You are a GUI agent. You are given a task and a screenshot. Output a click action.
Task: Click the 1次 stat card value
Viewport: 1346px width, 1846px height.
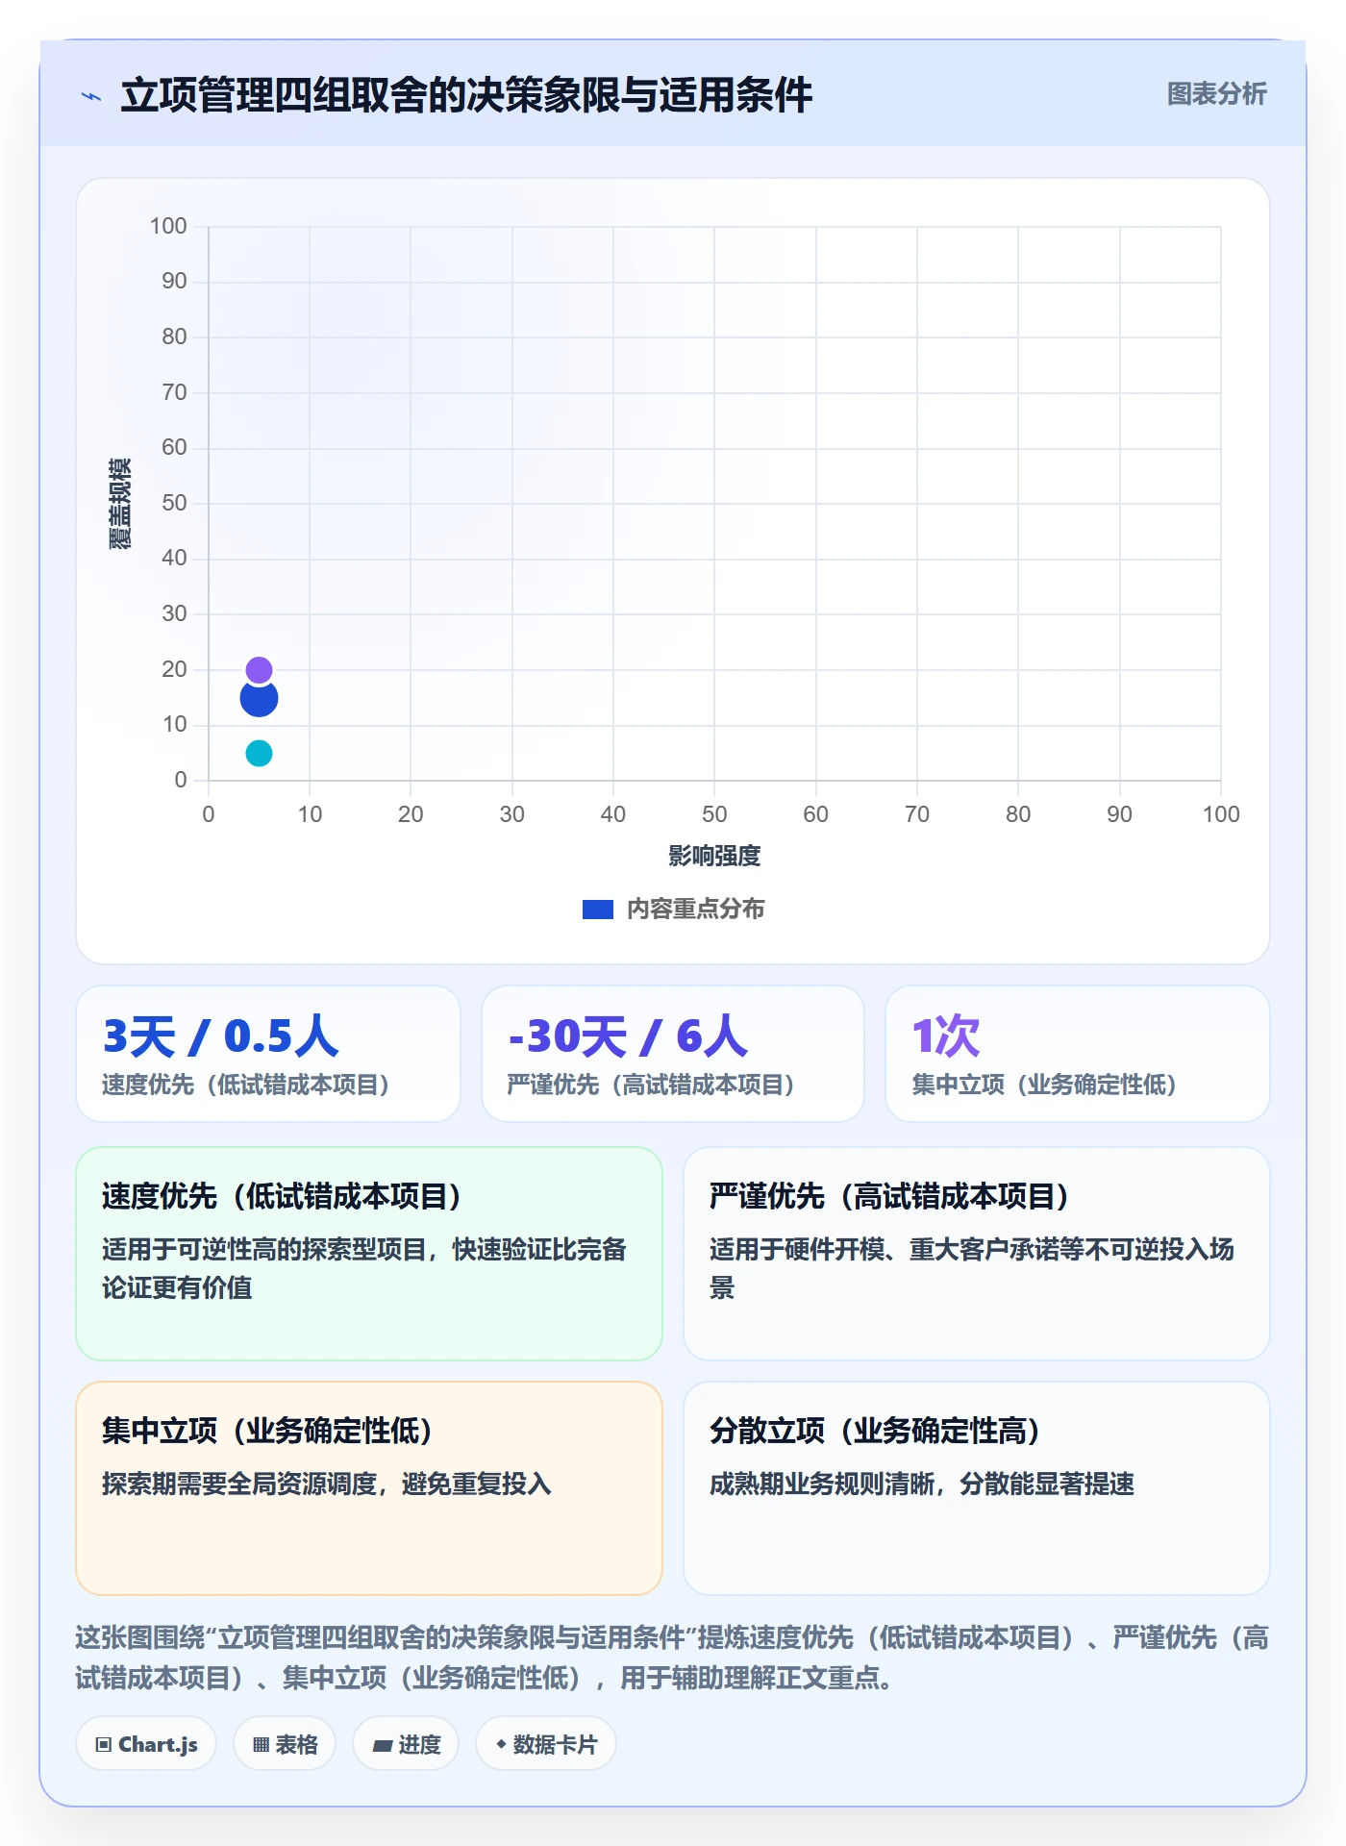click(946, 1036)
